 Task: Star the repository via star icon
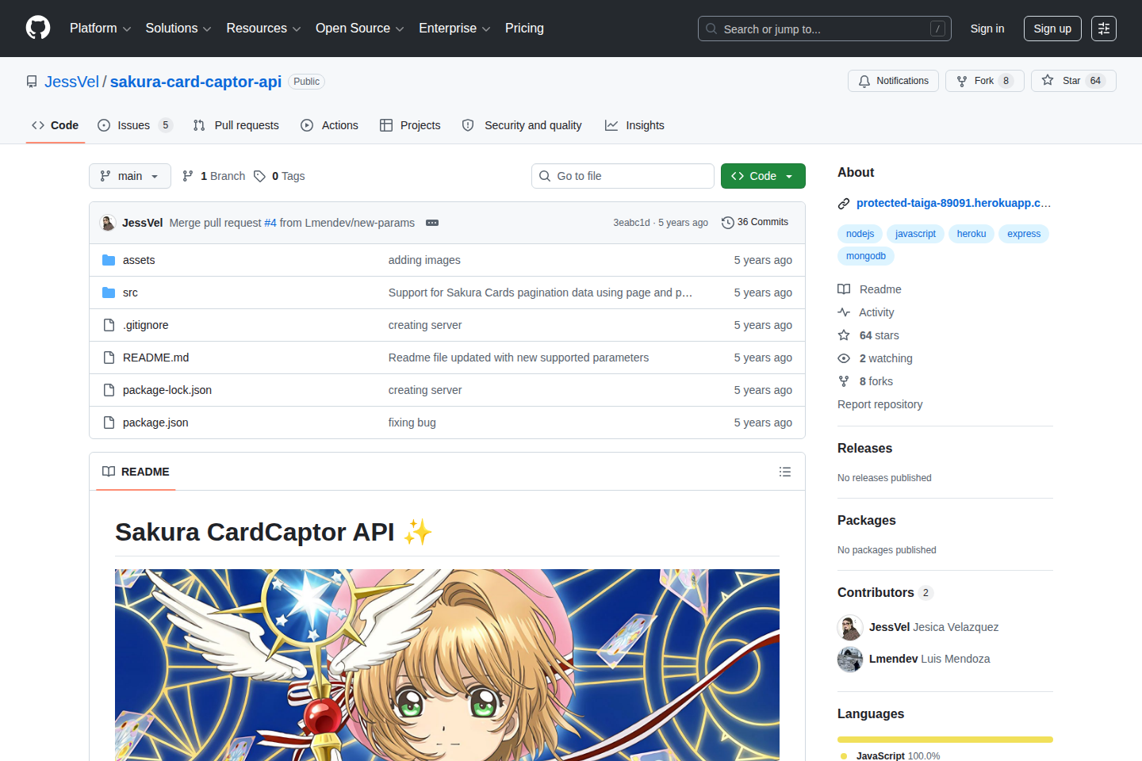click(x=1048, y=80)
